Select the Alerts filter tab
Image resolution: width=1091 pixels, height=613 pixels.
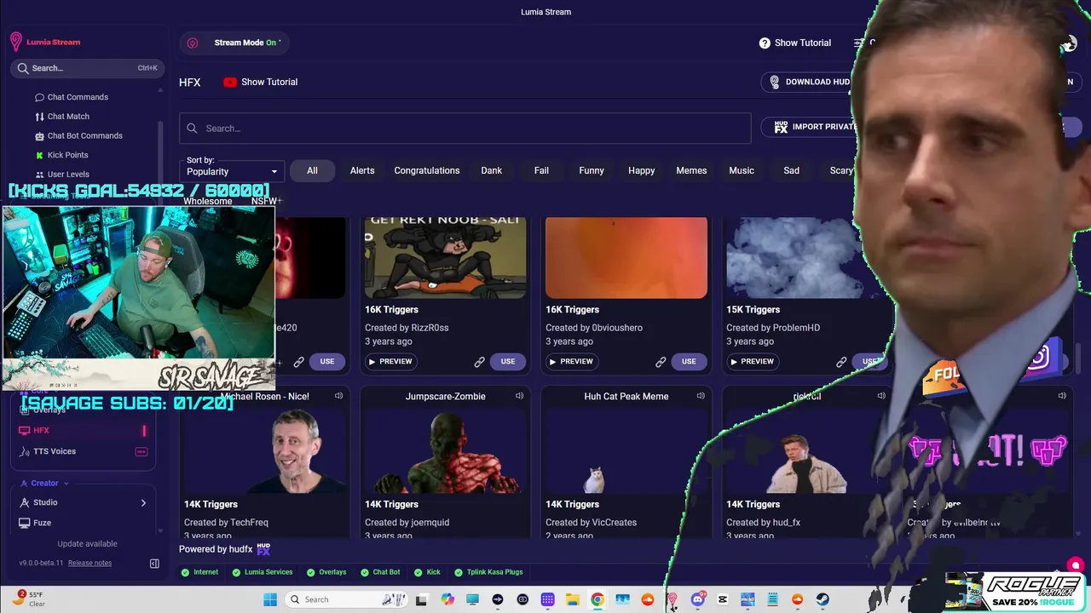pyautogui.click(x=362, y=170)
